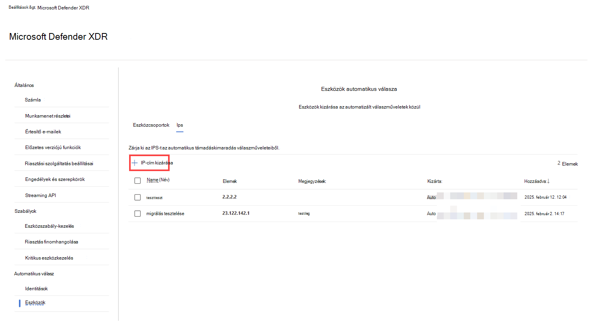
Task: Click the migrálás tesztelése entry name
Action: click(x=165, y=214)
